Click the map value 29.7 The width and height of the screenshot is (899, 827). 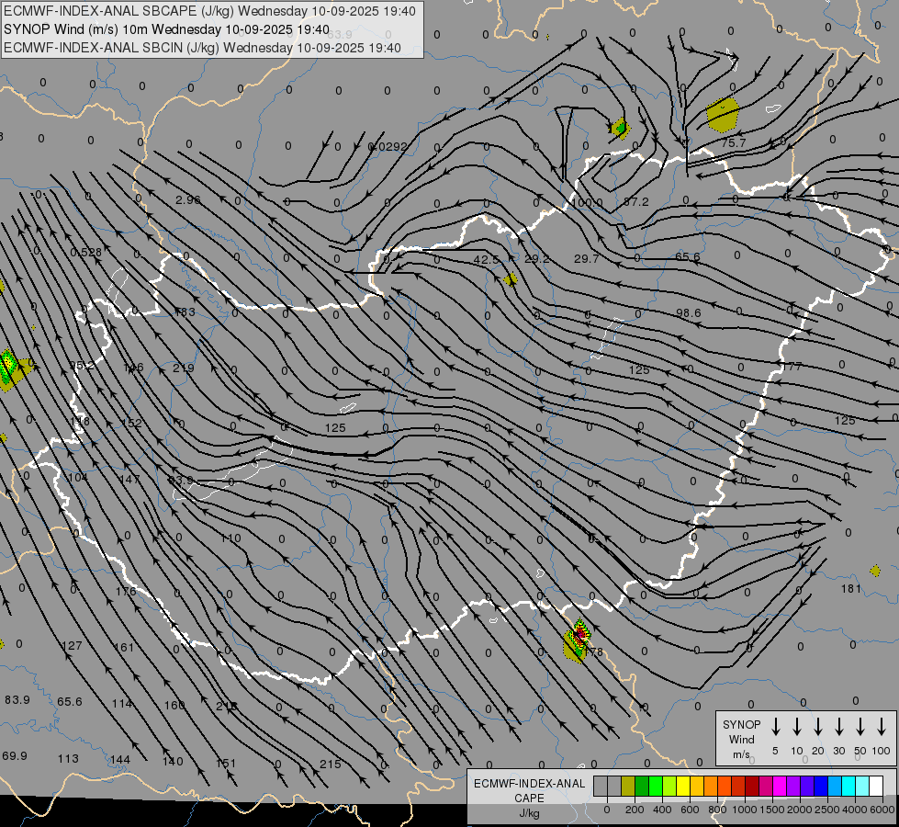[x=587, y=259]
